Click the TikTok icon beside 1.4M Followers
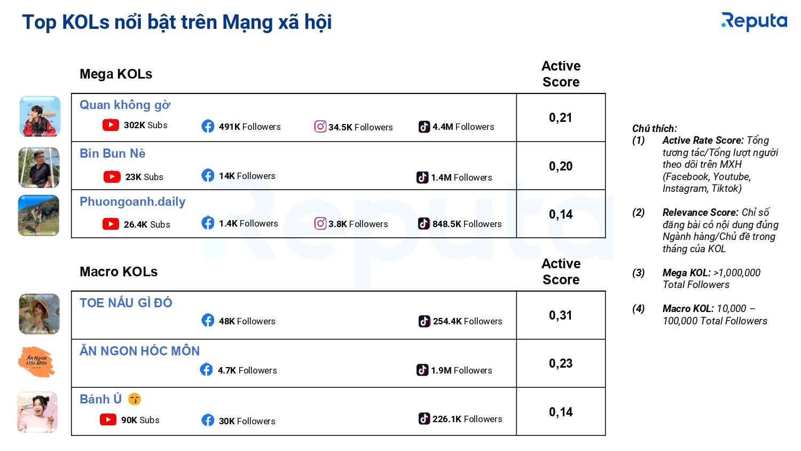The image size is (801, 451). [x=422, y=177]
